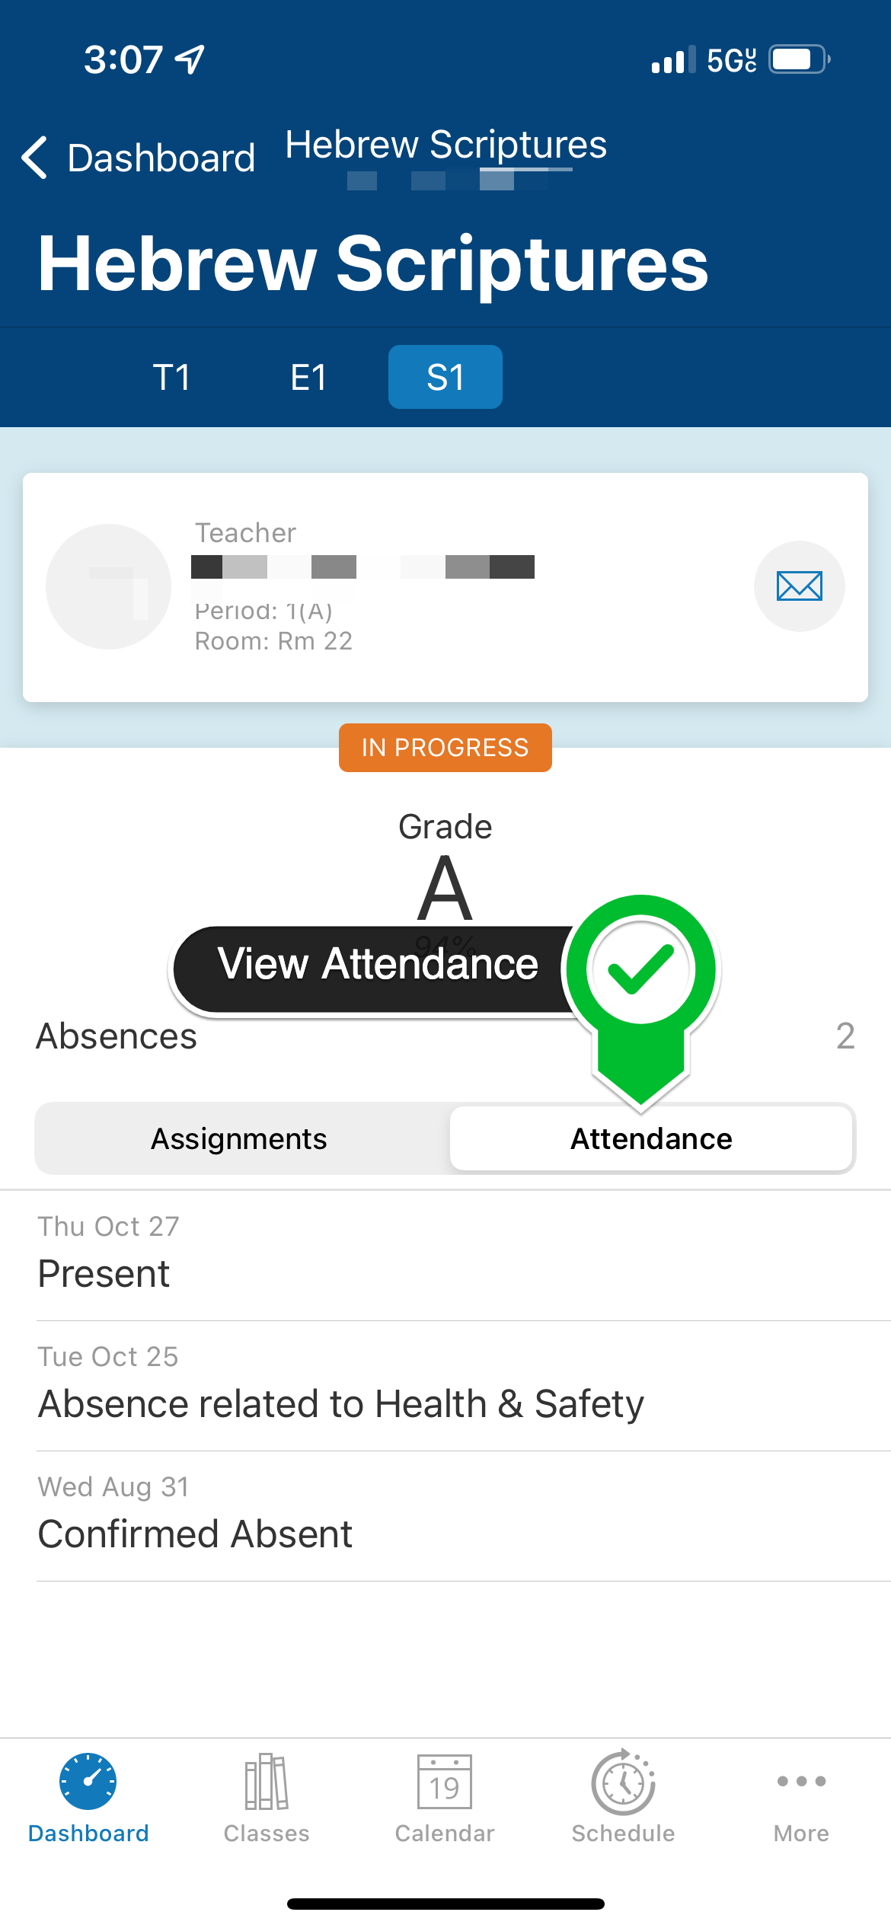Open the Dashboard tab icon

coord(88,1781)
